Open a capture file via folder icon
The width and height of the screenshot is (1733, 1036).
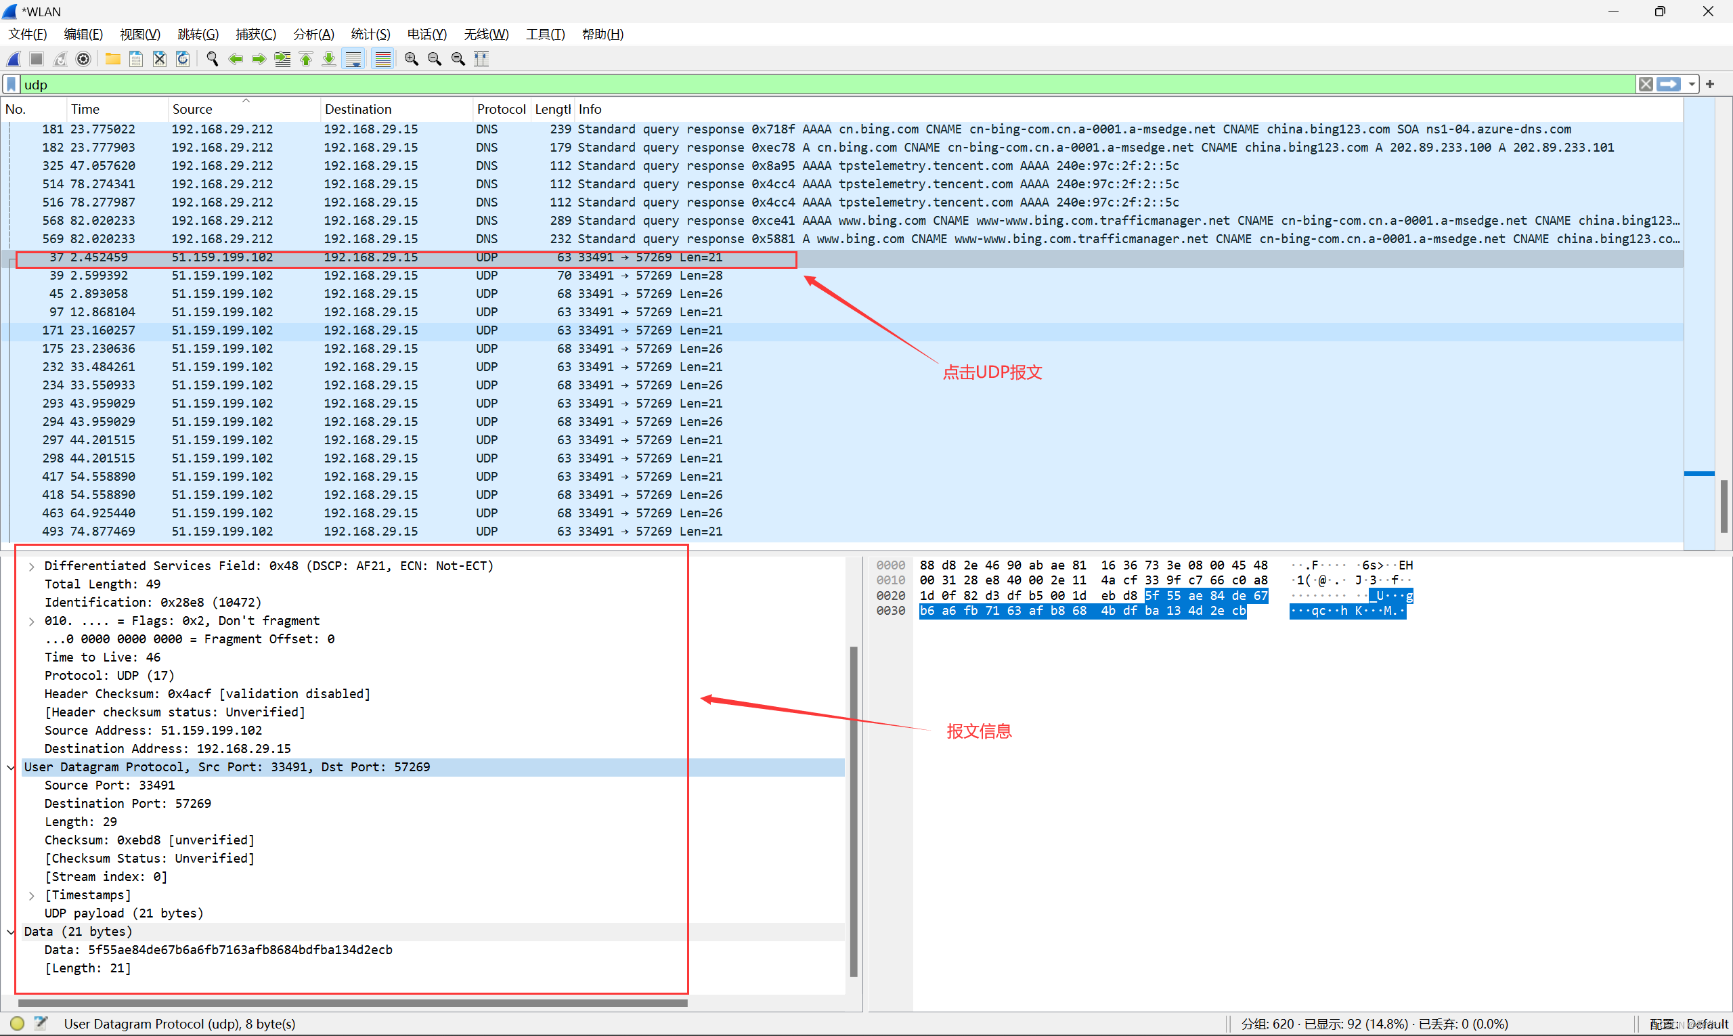point(113,59)
